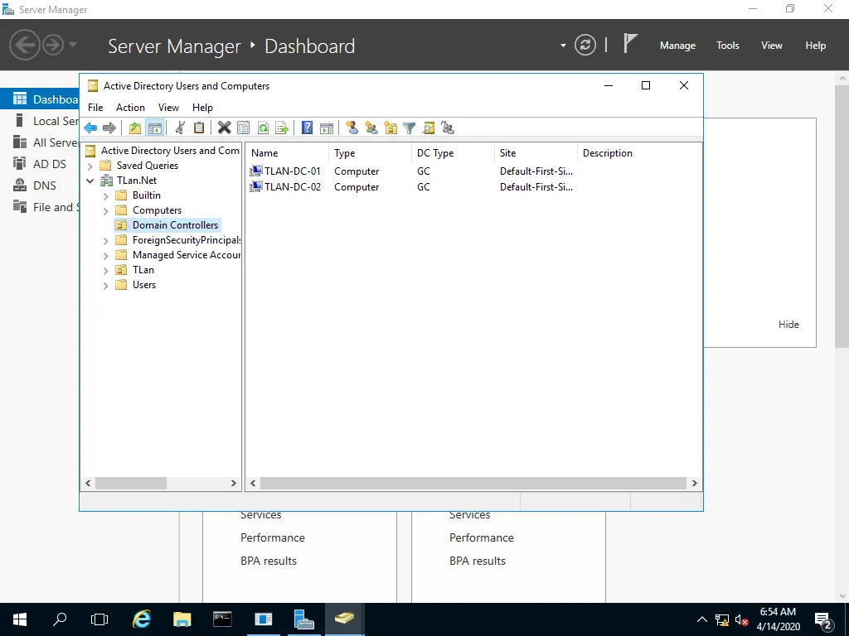Viewport: 849px width, 636px height.
Task: Expand the Managed Service Accounts container
Action: click(x=106, y=256)
